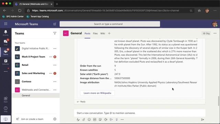The image size is (220, 124).
Task: Click Learn more on Wikipedia button
Action: pyautogui.click(x=97, y=93)
